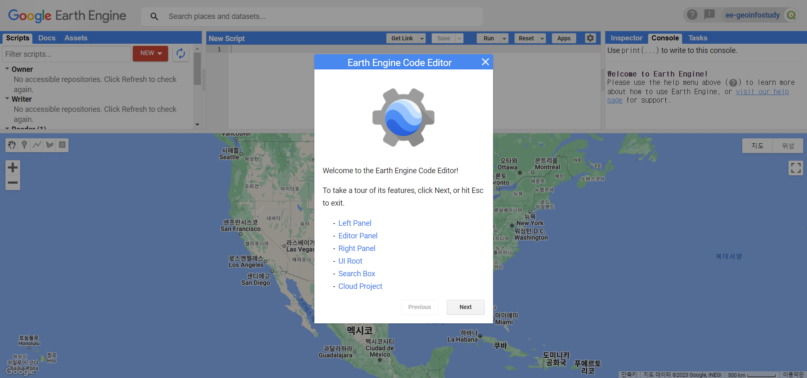Open the Left Panel tour link
This screenshot has width=807, height=378.
pos(355,223)
